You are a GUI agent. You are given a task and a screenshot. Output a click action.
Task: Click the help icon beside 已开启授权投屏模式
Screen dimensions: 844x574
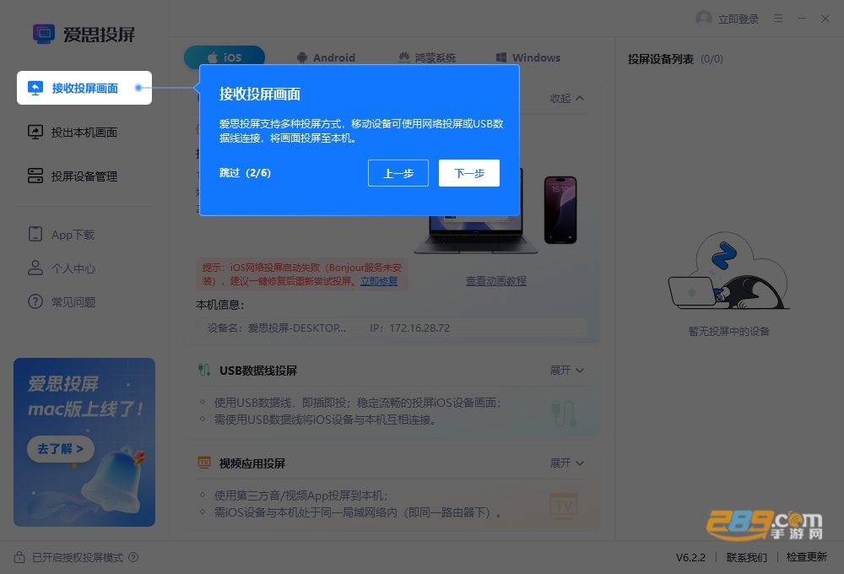click(x=133, y=557)
